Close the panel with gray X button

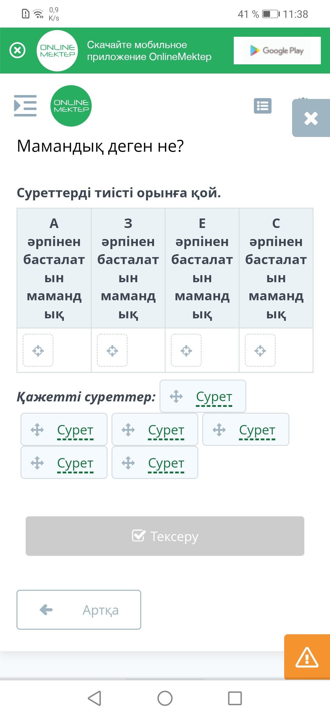311,118
